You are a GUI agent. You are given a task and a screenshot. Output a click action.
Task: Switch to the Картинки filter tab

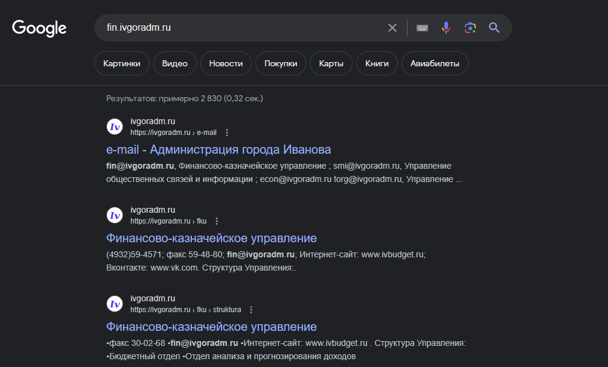click(x=122, y=63)
